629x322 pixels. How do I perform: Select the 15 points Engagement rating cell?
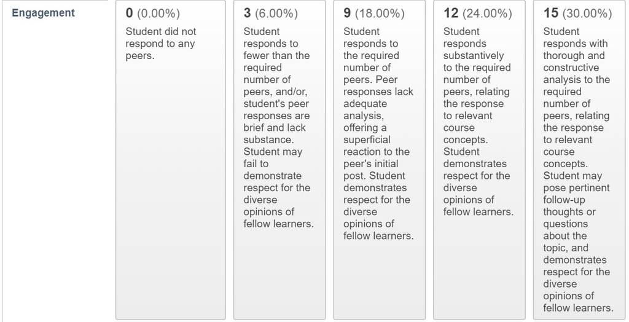579,160
